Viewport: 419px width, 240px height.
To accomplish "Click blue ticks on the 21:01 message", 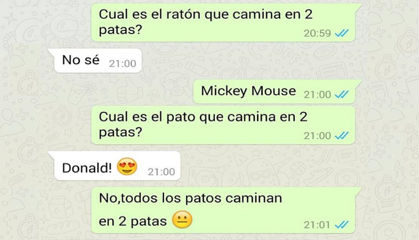I will 342,224.
